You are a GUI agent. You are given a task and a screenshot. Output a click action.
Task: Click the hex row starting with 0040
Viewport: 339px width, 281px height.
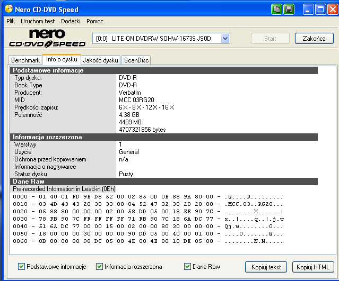pyautogui.click(x=148, y=226)
